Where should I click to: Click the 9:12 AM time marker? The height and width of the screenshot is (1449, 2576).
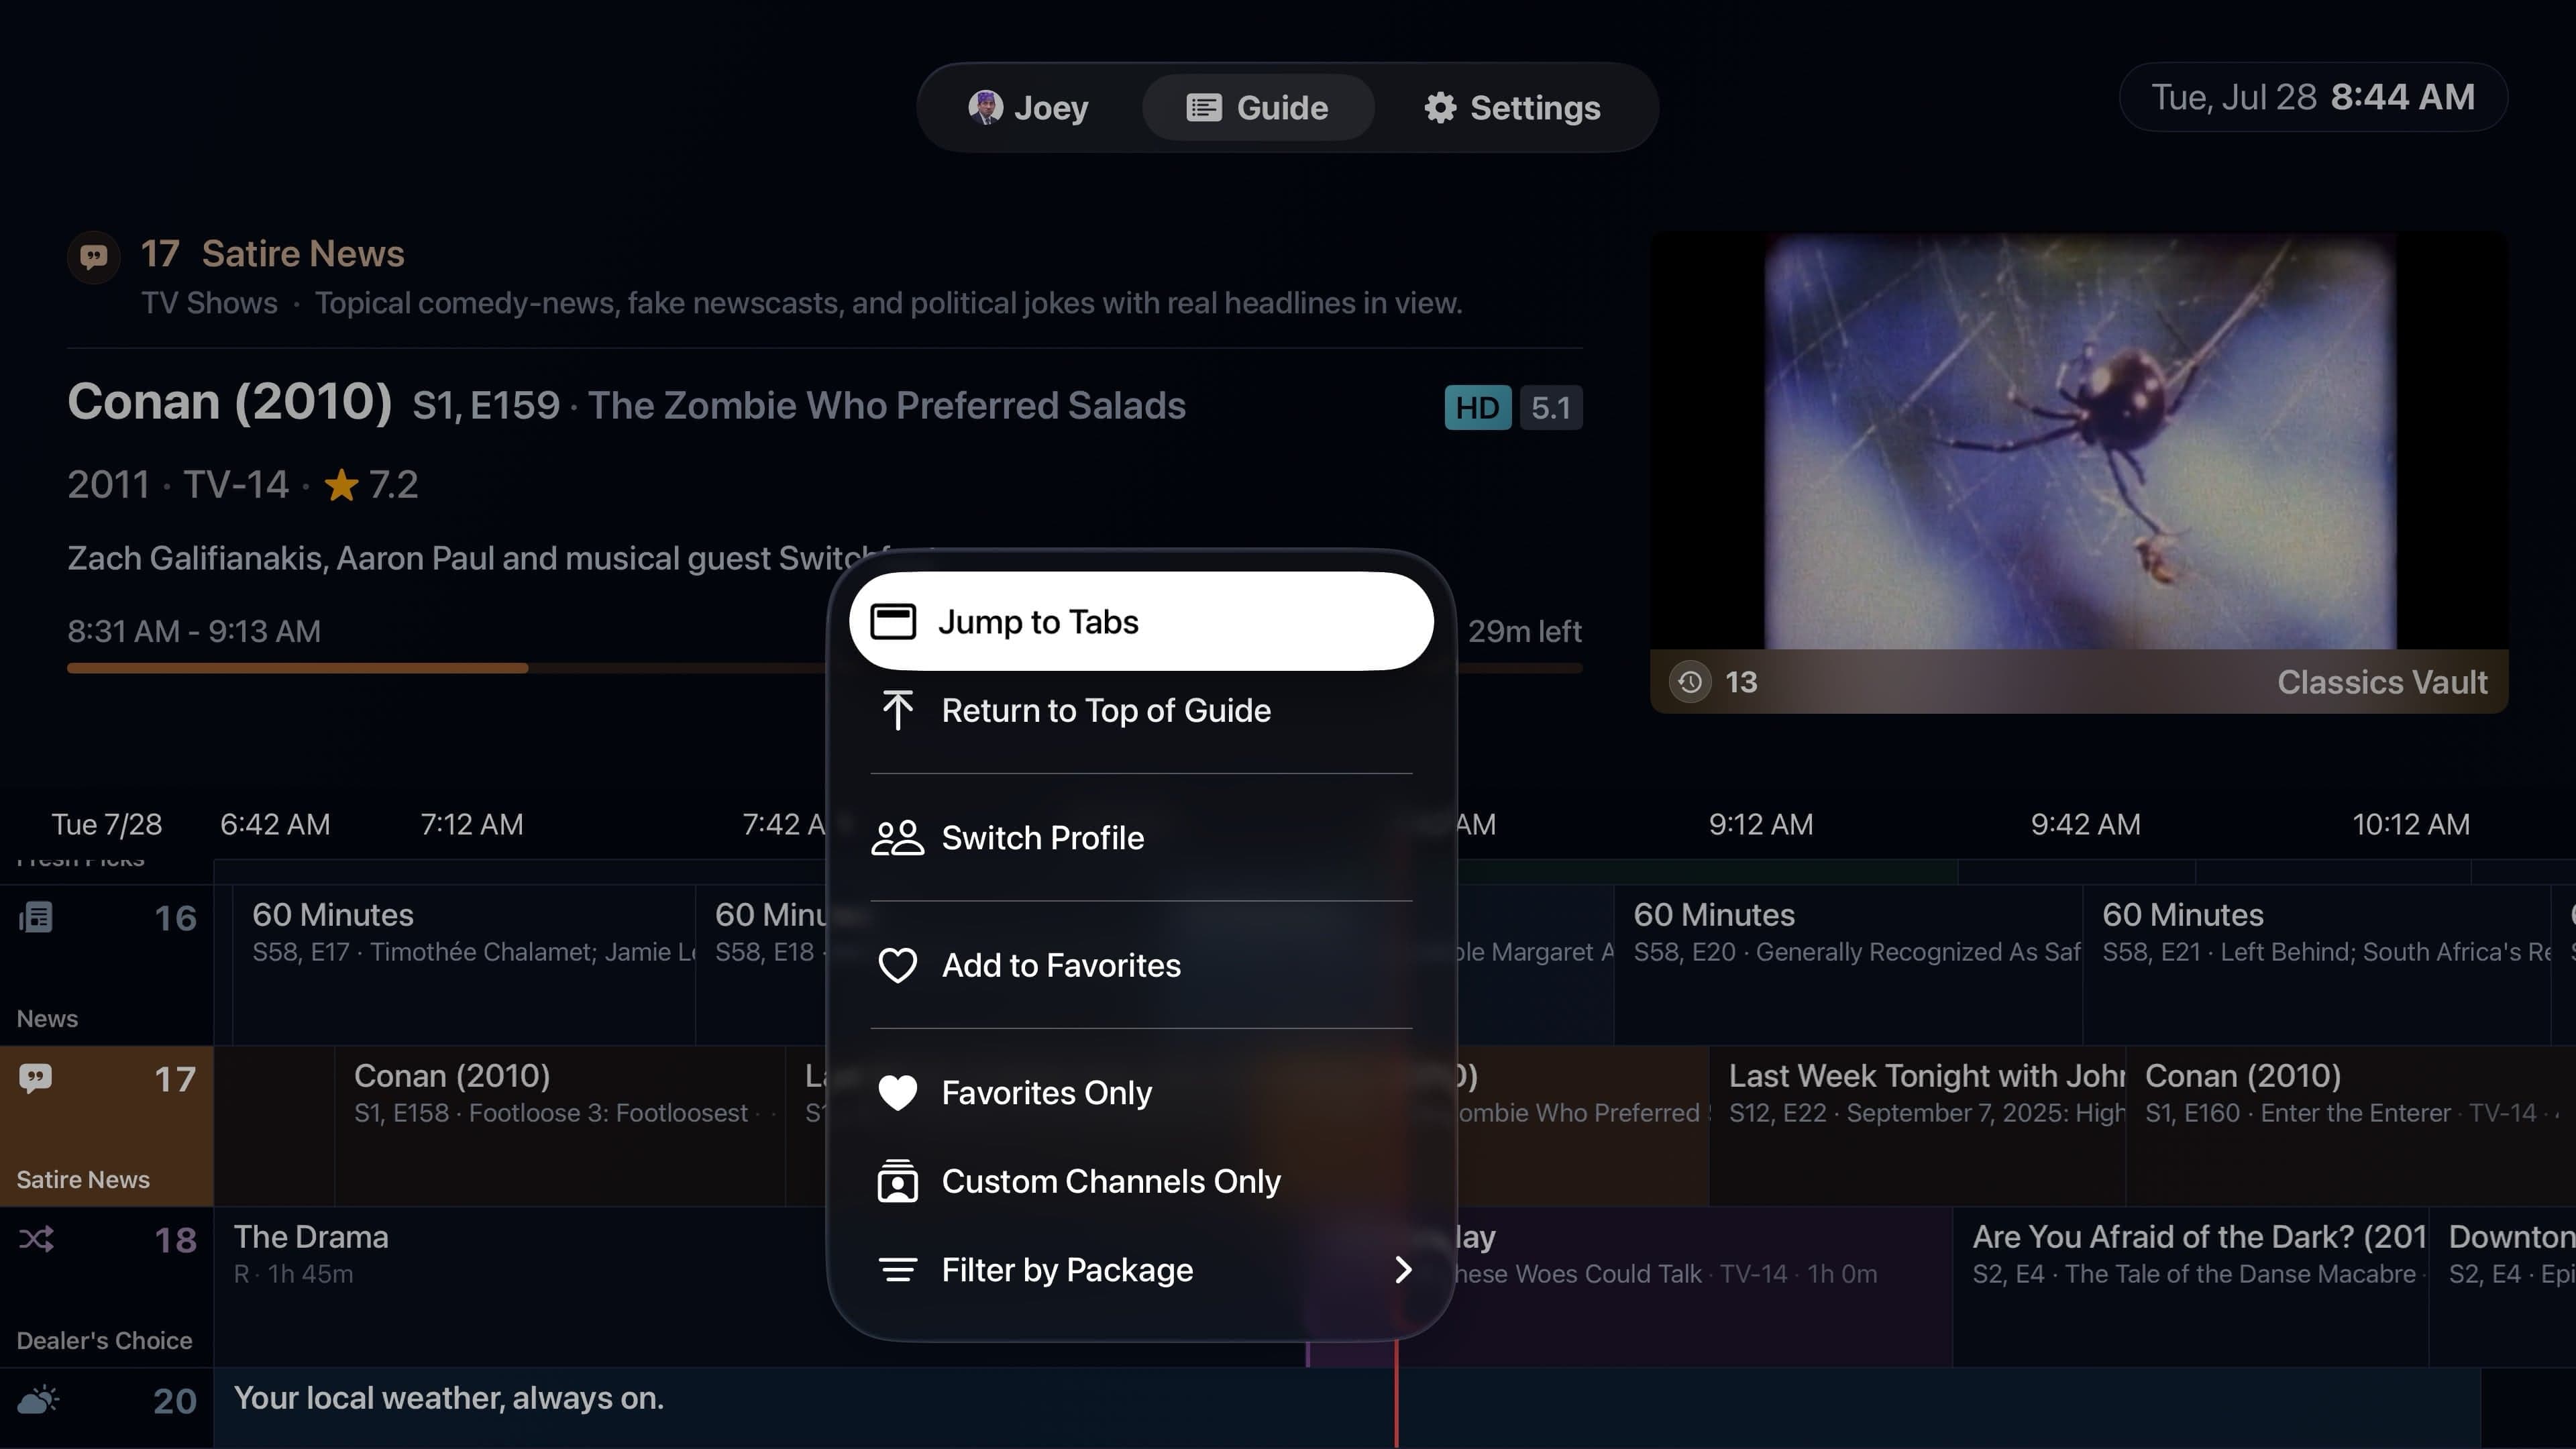(x=1760, y=824)
